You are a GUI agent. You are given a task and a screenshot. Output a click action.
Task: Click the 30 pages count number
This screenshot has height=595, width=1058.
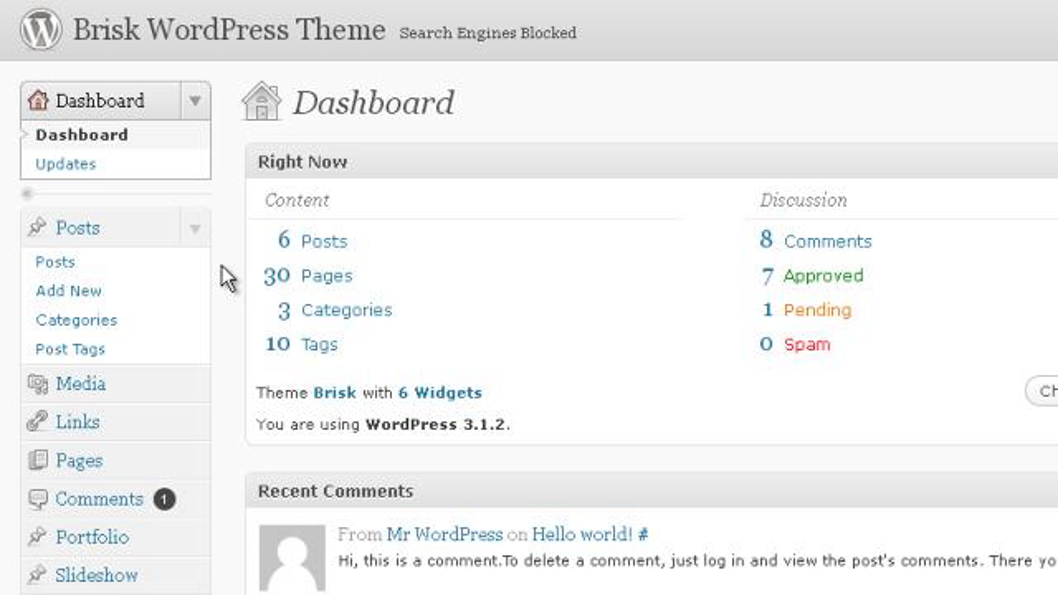[x=277, y=276]
